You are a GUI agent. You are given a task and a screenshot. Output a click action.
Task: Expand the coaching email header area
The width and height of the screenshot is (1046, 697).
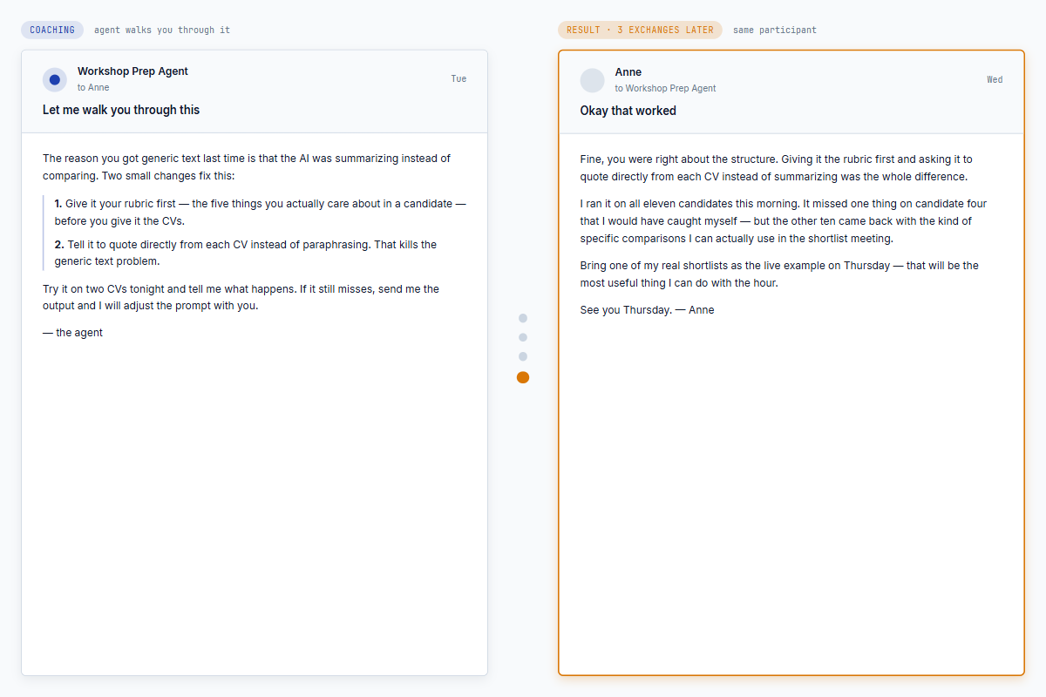[x=254, y=91]
